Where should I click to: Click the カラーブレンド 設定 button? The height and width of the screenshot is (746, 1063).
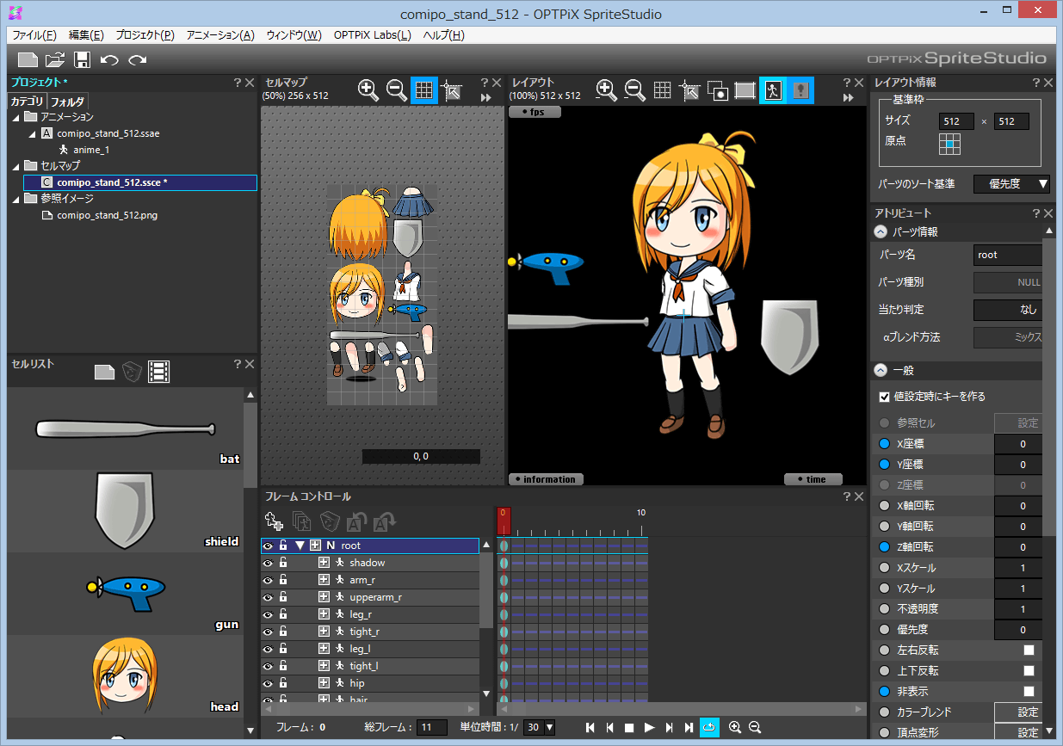tap(1019, 712)
